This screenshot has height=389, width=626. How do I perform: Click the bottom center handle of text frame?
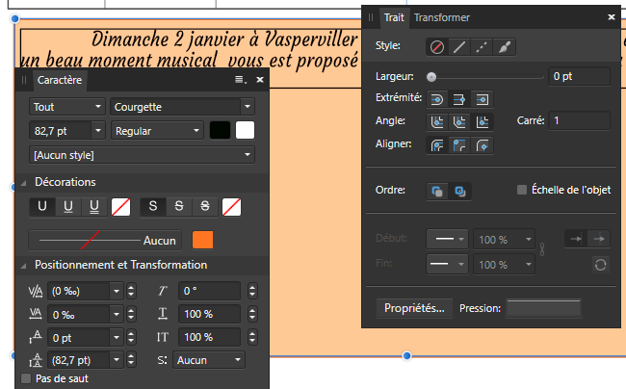click(x=406, y=355)
